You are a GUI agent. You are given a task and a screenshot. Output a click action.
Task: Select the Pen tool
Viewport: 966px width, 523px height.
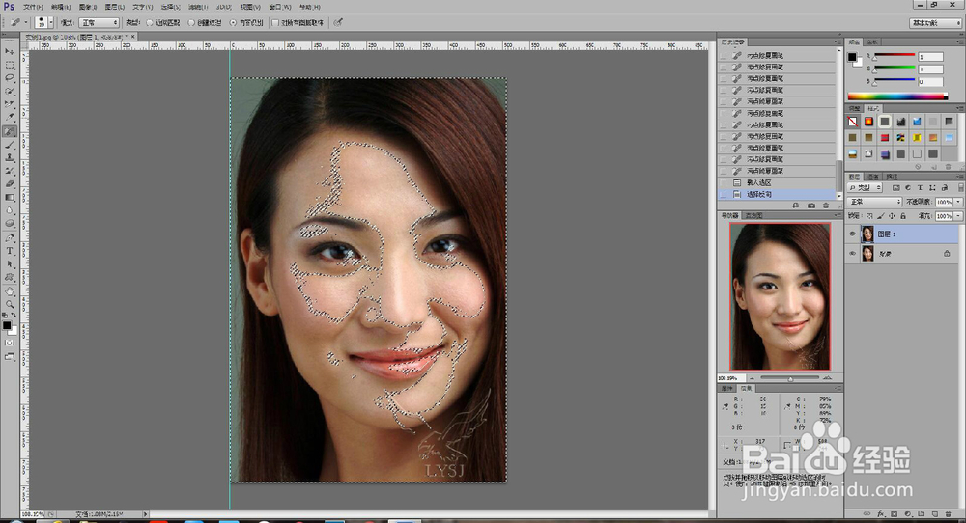[x=10, y=237]
